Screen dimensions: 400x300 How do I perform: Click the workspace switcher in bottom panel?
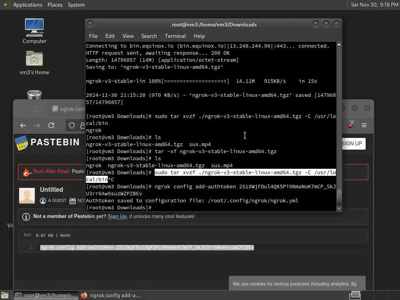(355, 295)
